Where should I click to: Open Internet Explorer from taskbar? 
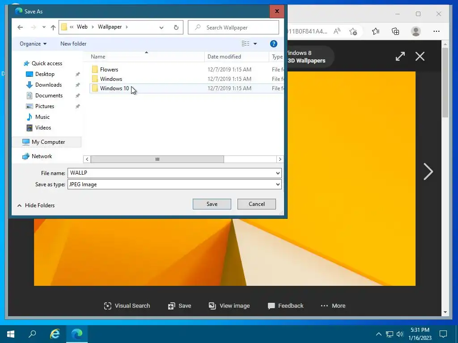55,334
